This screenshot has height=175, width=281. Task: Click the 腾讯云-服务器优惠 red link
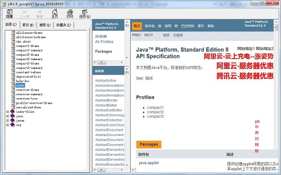(245, 76)
